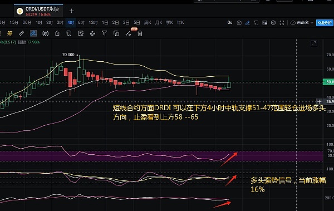Screen dimensions: 334x211
Task: Select the 15分 timeframe
Action: [x=14, y=23]
